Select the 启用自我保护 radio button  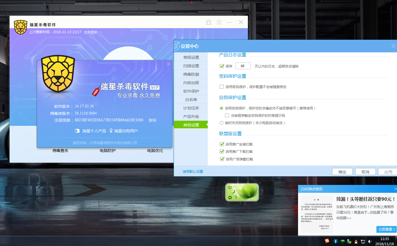click(221, 108)
